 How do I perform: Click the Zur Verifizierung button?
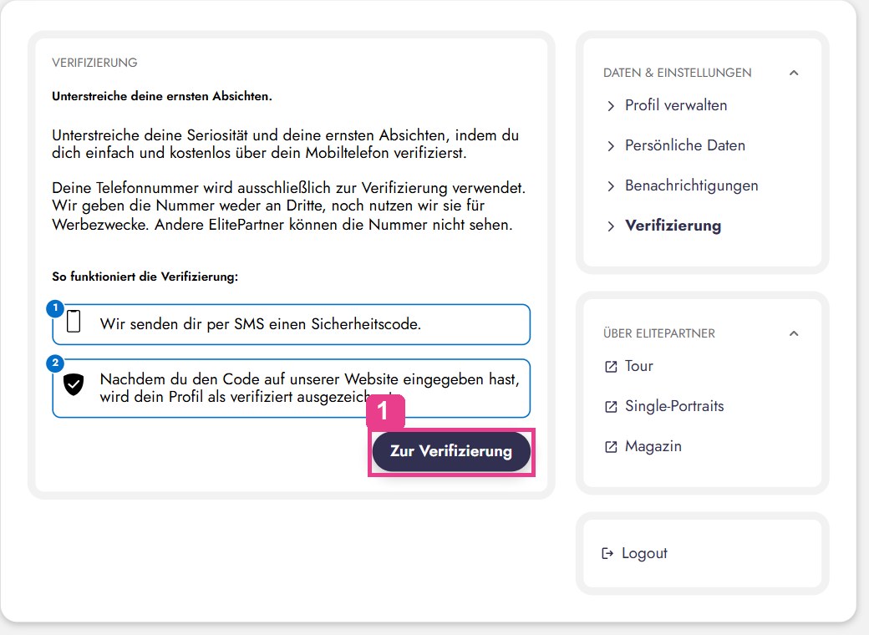451,451
